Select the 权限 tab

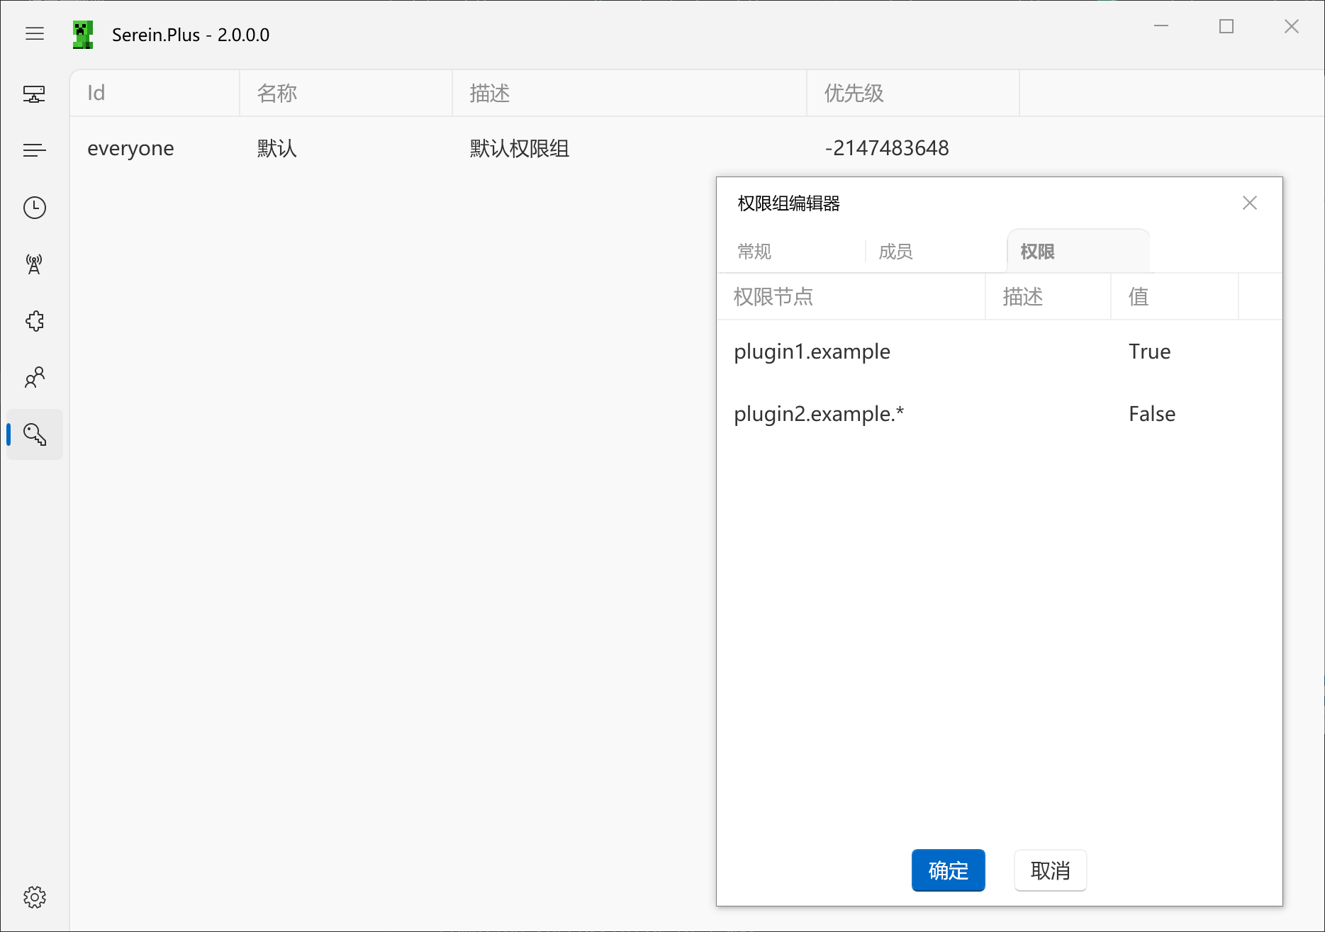click(1078, 252)
